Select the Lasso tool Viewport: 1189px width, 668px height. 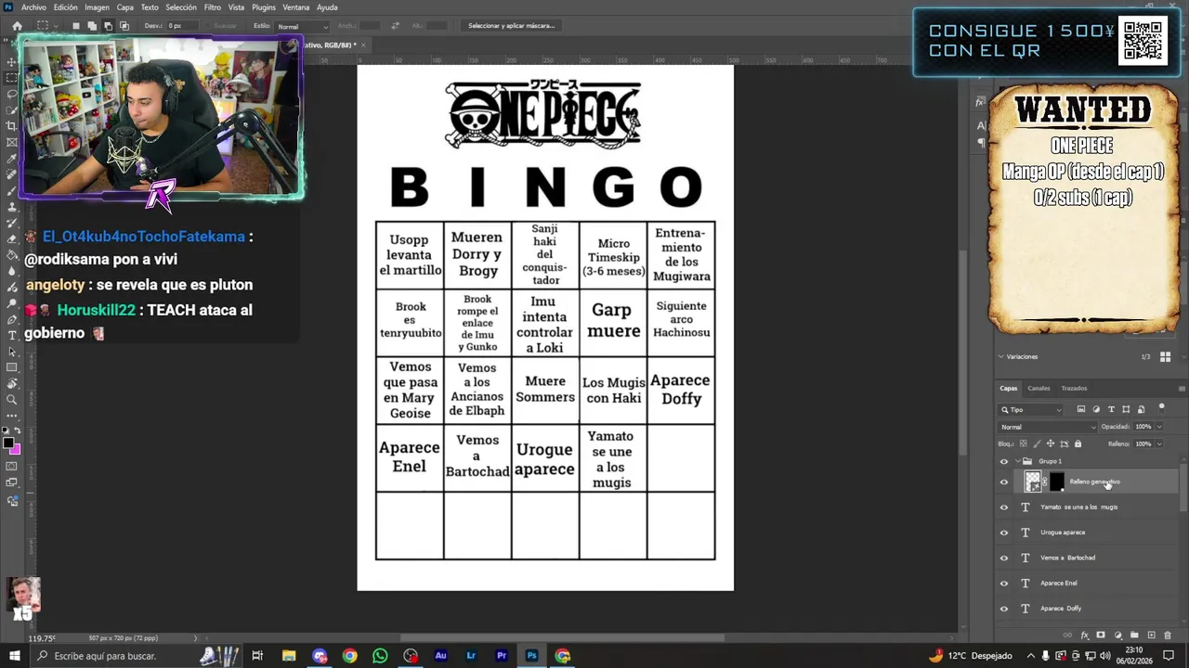(11, 95)
